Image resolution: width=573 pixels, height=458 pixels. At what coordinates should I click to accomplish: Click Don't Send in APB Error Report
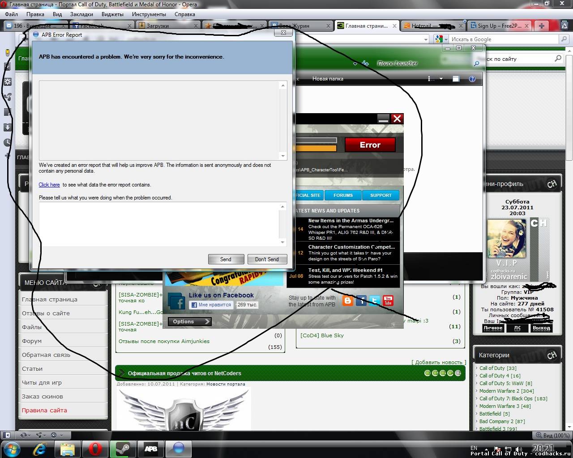tap(267, 259)
